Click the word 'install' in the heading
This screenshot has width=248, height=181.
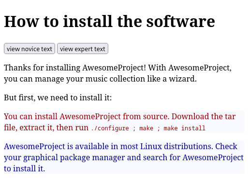88,21
